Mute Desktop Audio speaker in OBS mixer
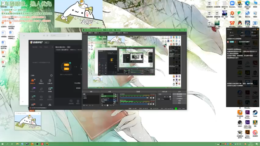 pyautogui.click(x=151, y=98)
